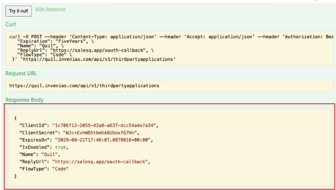
Task: Click the FlowType value Code in response body
Action: [60, 169]
